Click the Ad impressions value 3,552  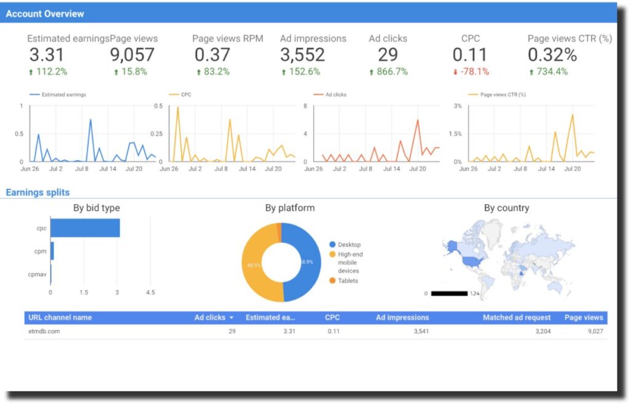tap(302, 55)
